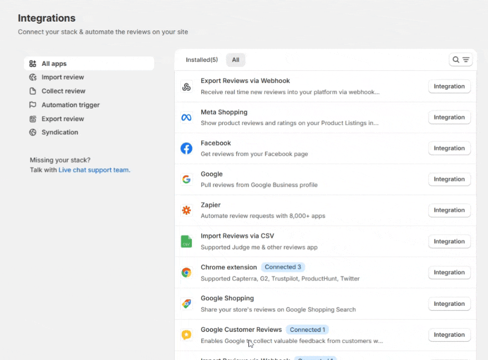Viewport: 488px width, 360px height.
Task: Click Integration button for Chrome extension
Action: [x=449, y=272]
